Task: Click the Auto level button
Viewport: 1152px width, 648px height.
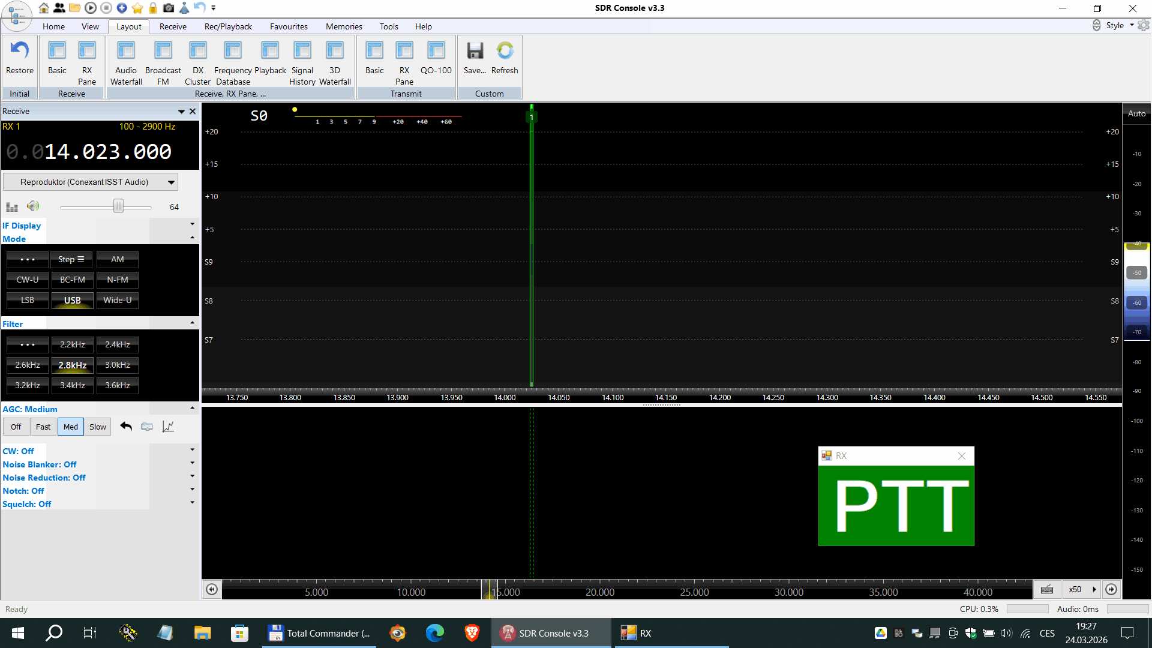Action: [x=1136, y=113]
